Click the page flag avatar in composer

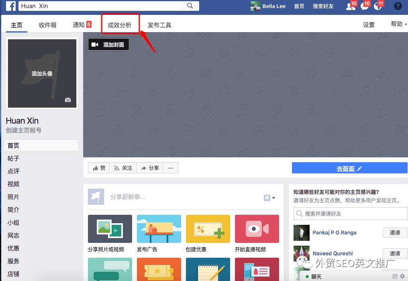point(96,197)
